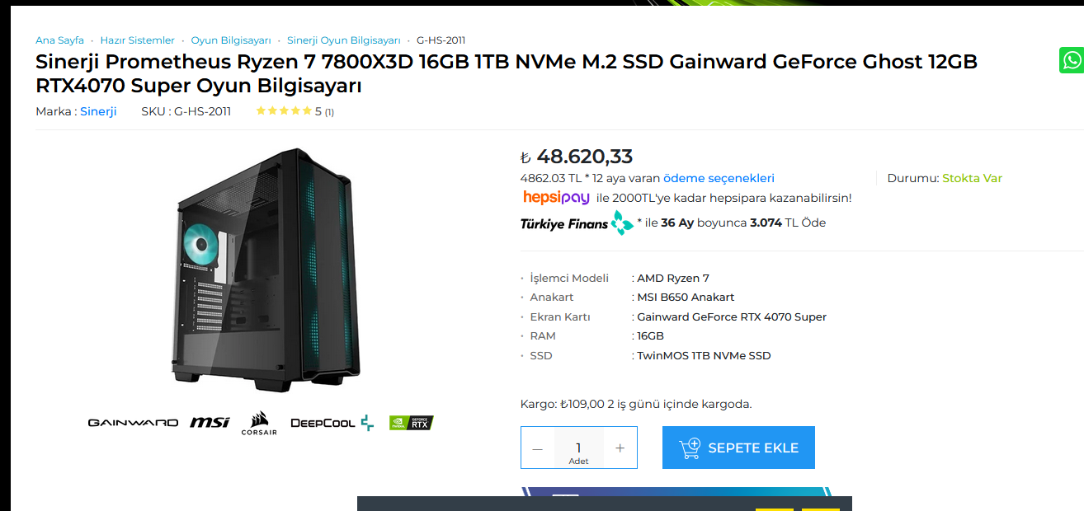This screenshot has width=1084, height=511.
Task: Click the NVIDIA GeForce RTX badge
Action: [x=411, y=423]
